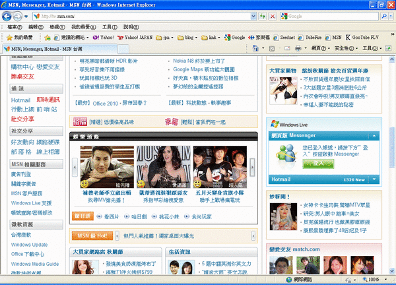Open a new blank tab
This screenshot has height=285, width=396.
point(123,49)
